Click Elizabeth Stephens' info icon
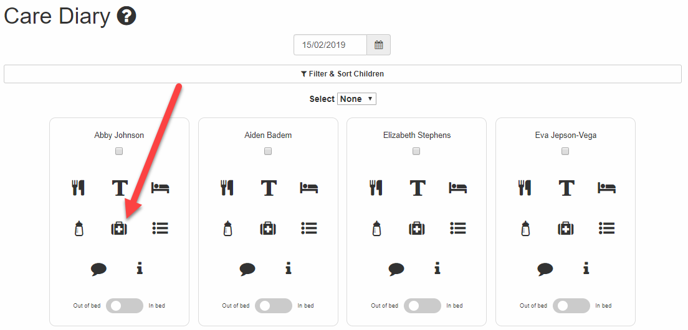Image resolution: width=688 pixels, height=330 pixels. point(437,268)
